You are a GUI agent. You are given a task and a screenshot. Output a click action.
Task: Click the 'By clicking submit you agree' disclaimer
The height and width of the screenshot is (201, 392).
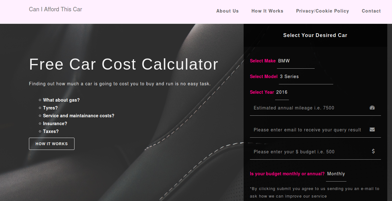pos(315,193)
